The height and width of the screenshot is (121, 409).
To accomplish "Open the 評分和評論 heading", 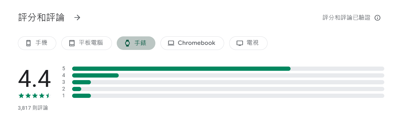I will tap(41, 17).
